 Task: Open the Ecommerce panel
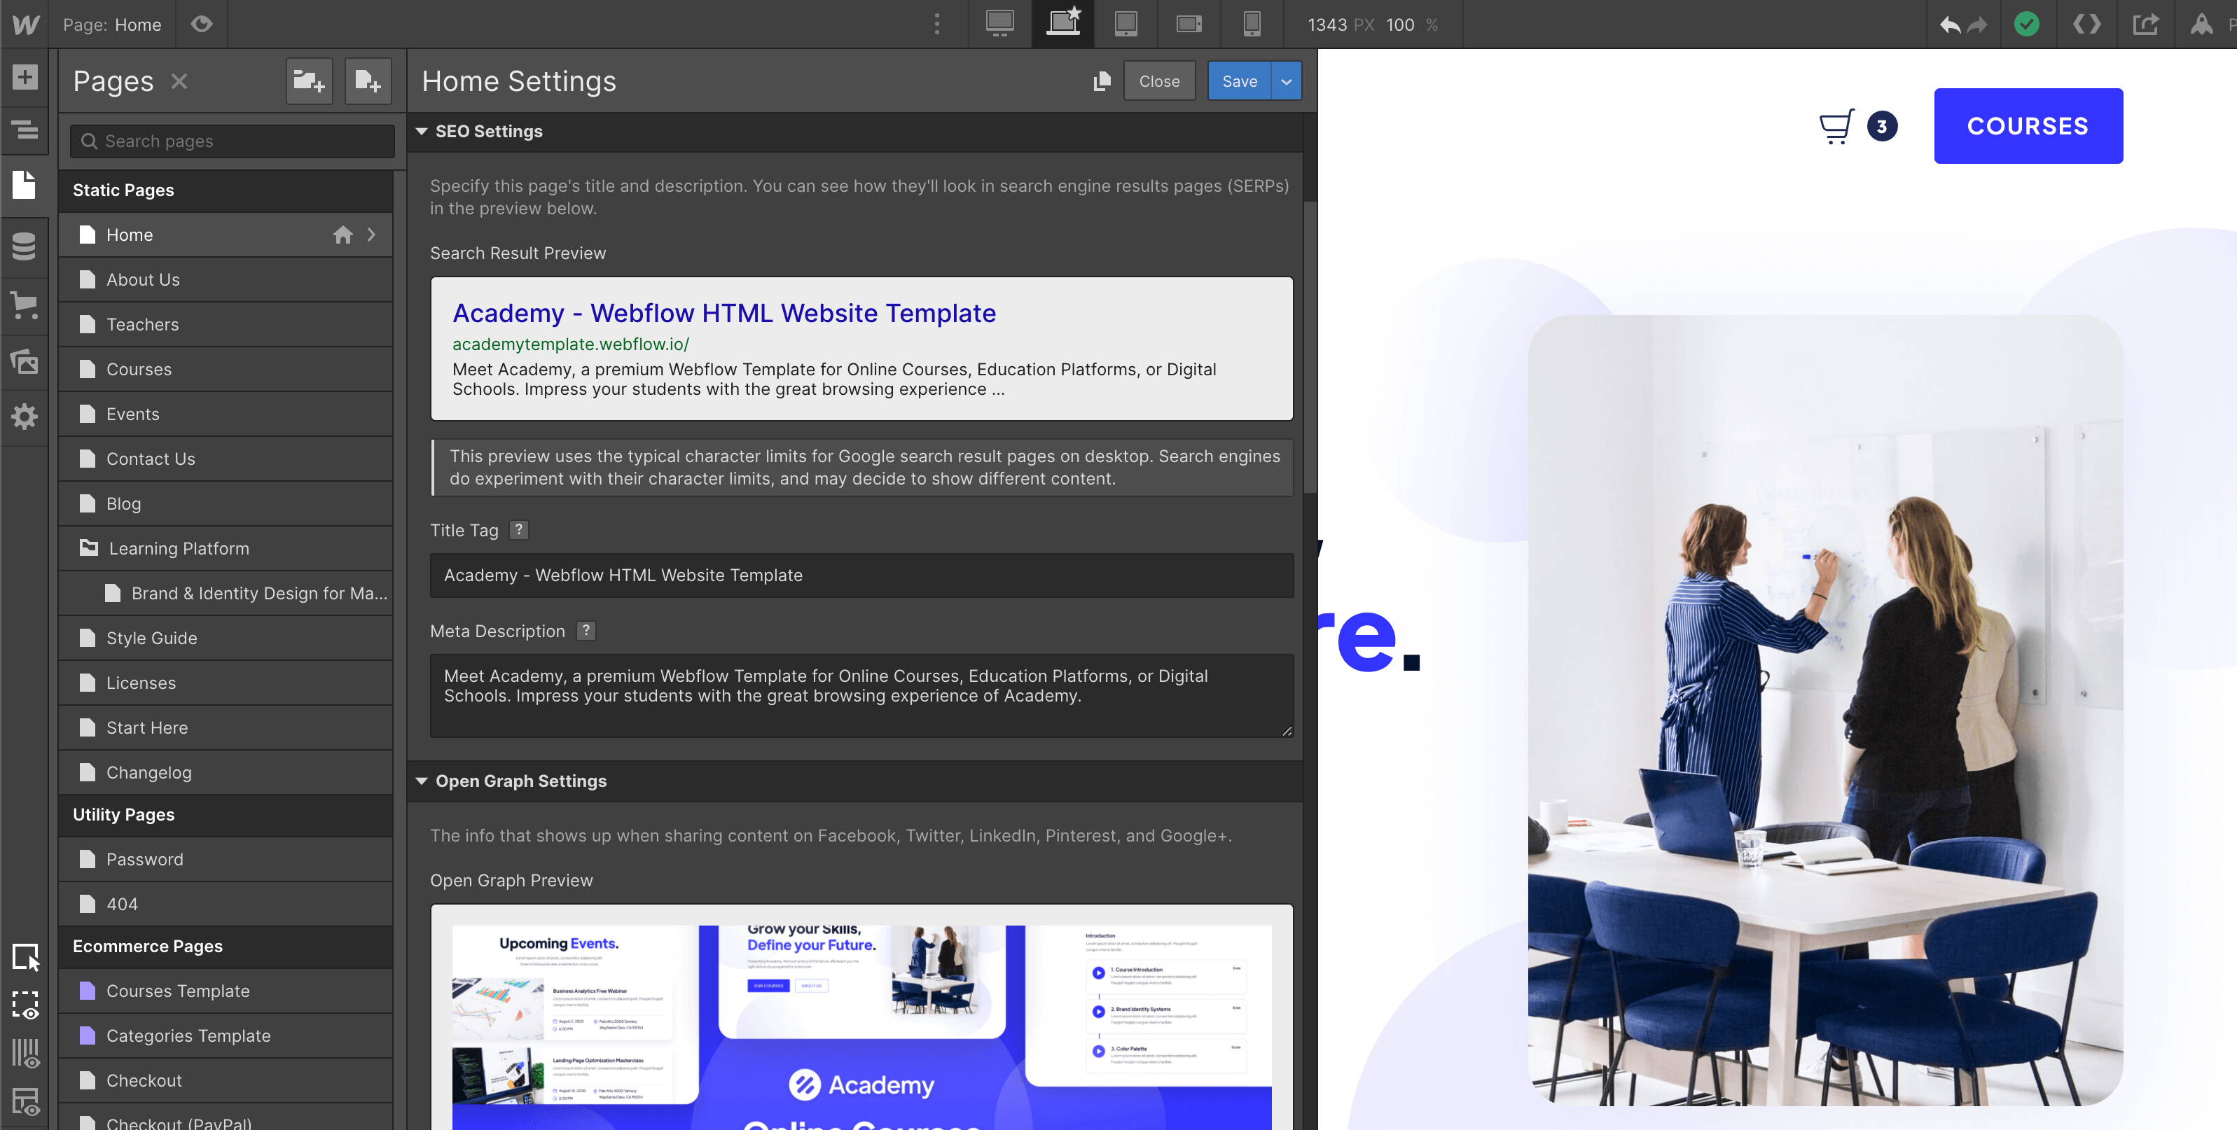(x=25, y=305)
